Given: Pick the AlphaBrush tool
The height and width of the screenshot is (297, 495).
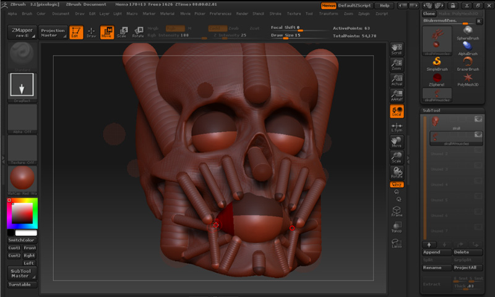Looking at the screenshot, I should pos(468,48).
